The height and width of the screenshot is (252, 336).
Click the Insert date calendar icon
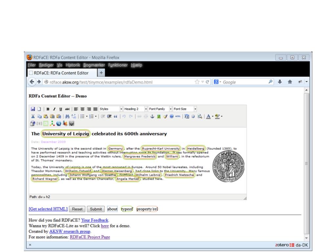(187, 116)
